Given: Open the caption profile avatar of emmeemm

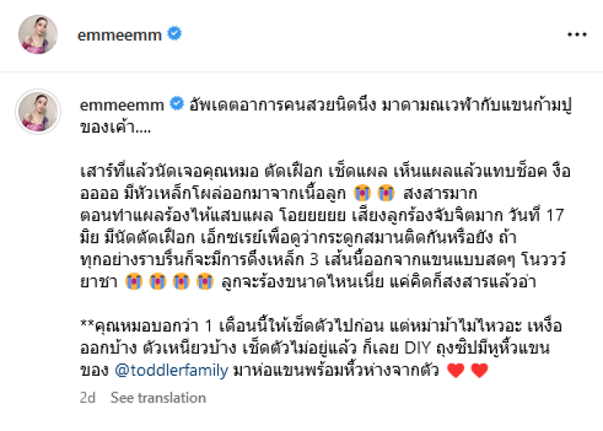Looking at the screenshot, I should 38,112.
